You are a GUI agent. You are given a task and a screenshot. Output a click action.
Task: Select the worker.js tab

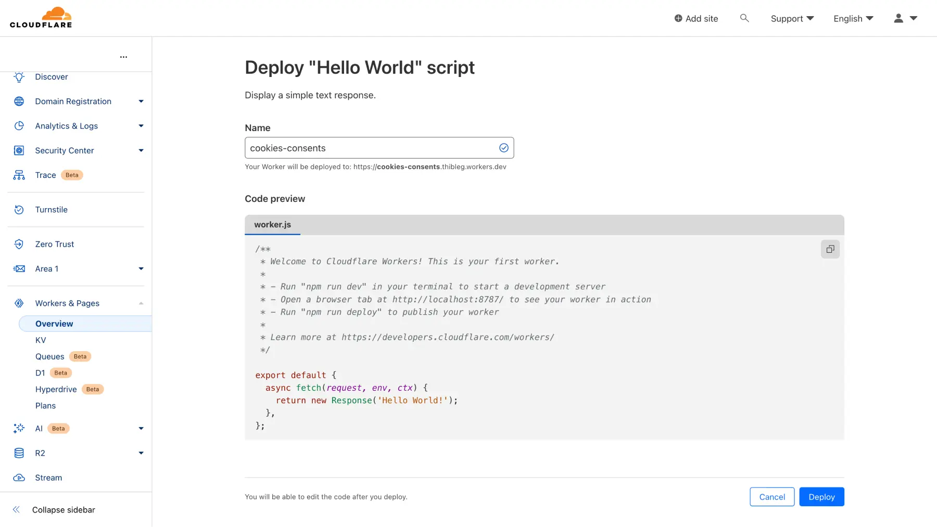click(x=272, y=225)
